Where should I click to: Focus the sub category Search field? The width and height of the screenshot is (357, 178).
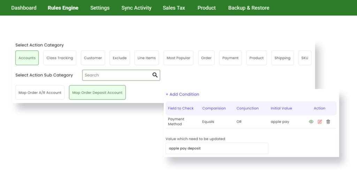[x=121, y=75]
